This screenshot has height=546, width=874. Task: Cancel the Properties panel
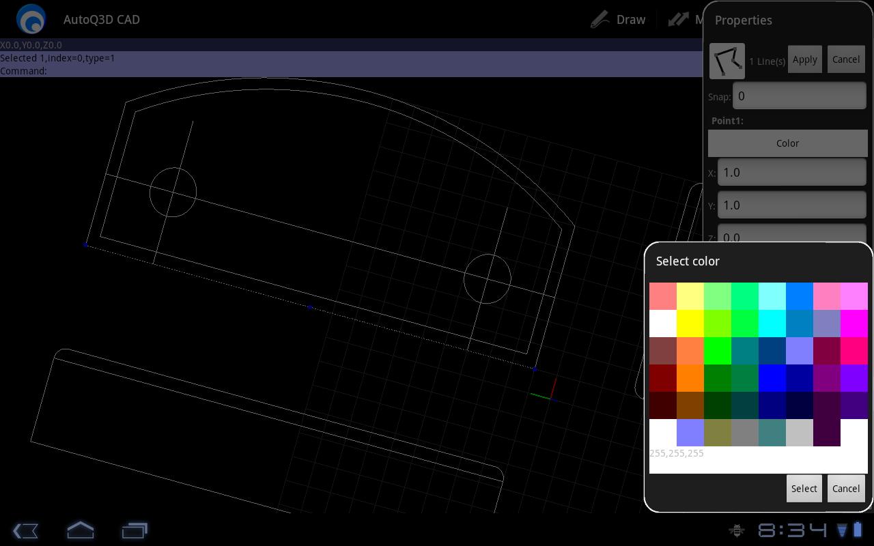point(846,59)
